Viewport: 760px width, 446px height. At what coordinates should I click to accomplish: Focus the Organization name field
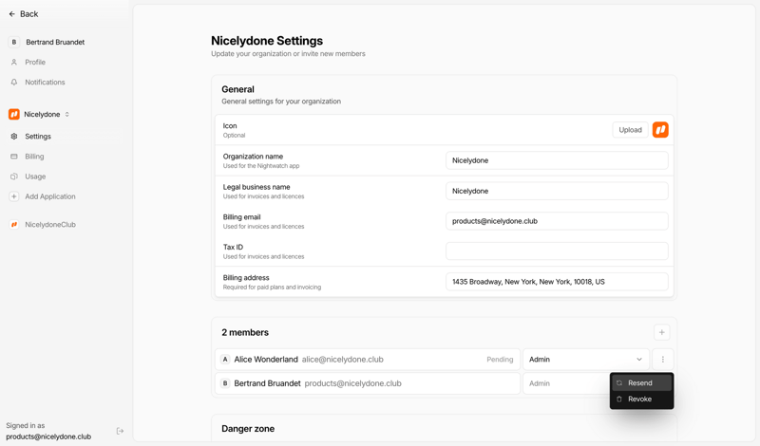point(557,160)
